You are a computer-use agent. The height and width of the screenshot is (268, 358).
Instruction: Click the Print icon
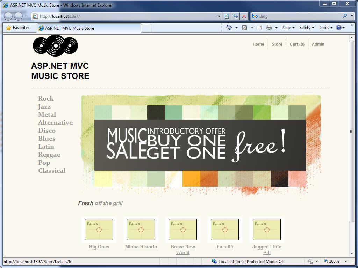pos(268,27)
